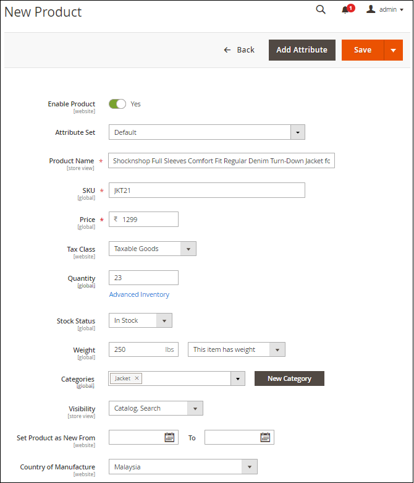This screenshot has width=414, height=483.
Task: Click the 'New Product' page title
Action: (x=43, y=12)
